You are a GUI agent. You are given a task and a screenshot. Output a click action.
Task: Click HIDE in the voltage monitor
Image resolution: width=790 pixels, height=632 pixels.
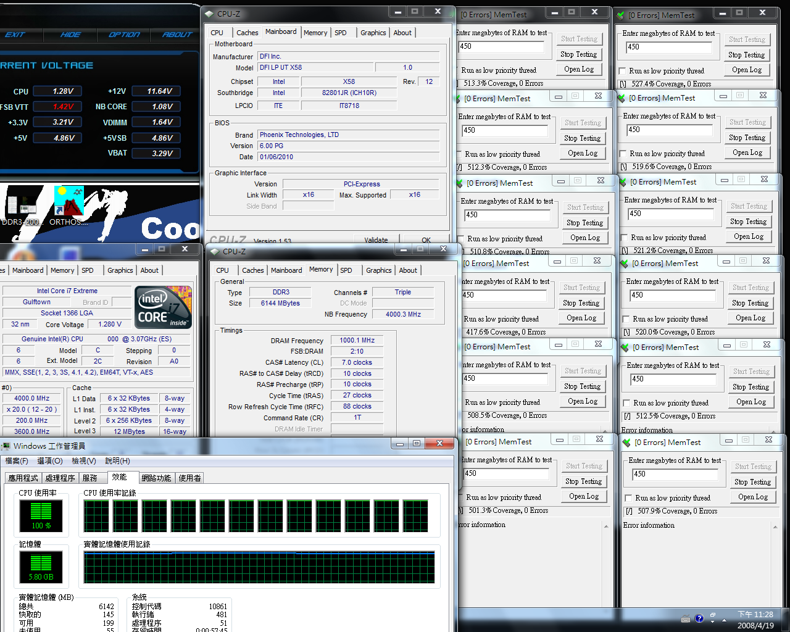70,35
